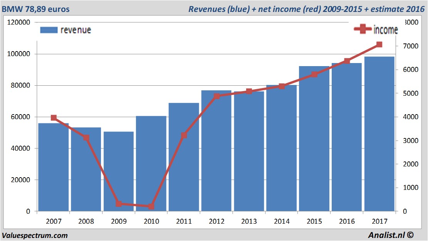The width and height of the screenshot is (428, 241).
Task: Click the 2012 income data marker
Action: [217, 96]
